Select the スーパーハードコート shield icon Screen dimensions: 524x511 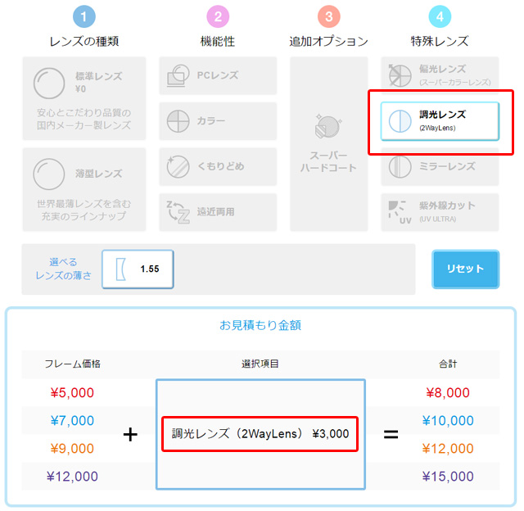click(x=328, y=126)
